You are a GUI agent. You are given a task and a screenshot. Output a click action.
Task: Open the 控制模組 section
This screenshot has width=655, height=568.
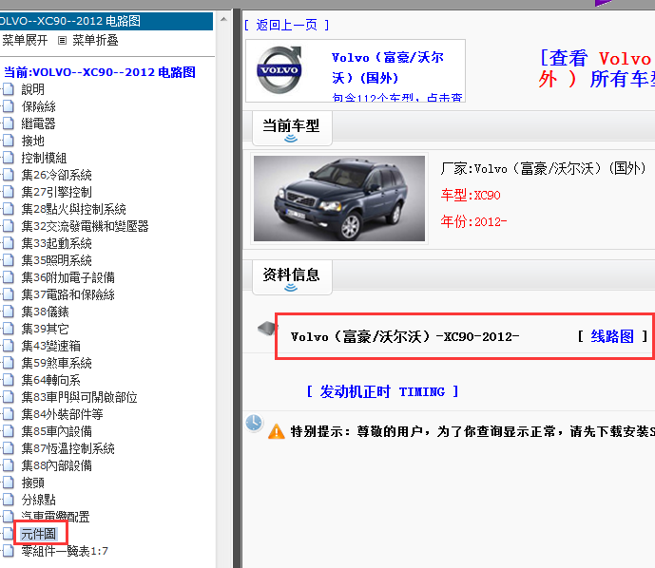click(x=44, y=158)
